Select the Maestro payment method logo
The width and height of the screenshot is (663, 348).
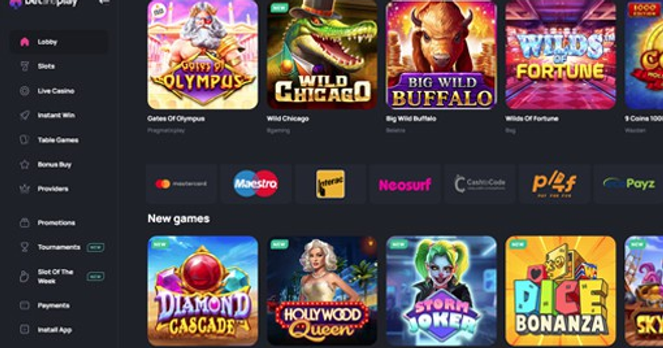click(256, 184)
